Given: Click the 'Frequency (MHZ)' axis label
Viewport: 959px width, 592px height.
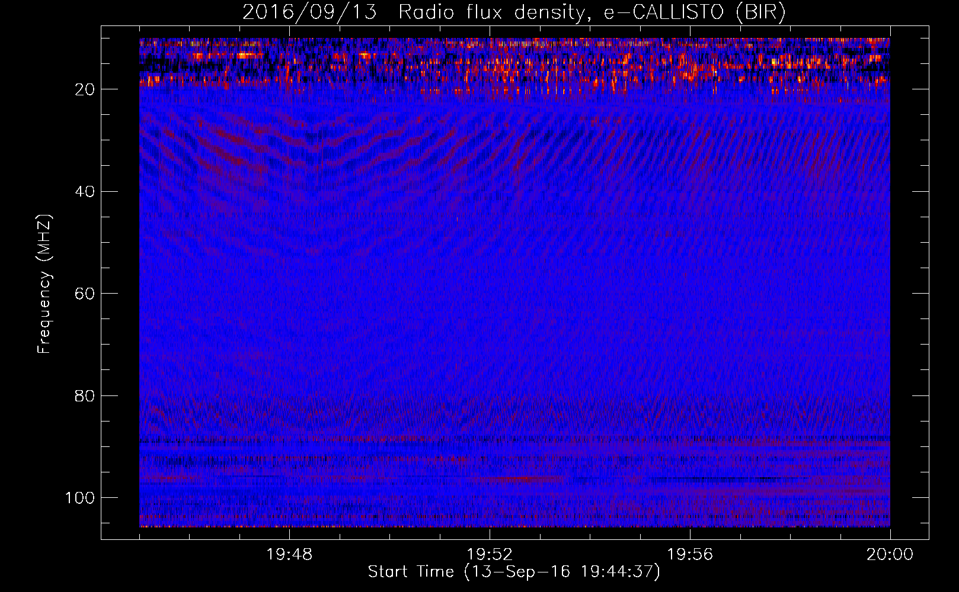Looking at the screenshot, I should (45, 284).
